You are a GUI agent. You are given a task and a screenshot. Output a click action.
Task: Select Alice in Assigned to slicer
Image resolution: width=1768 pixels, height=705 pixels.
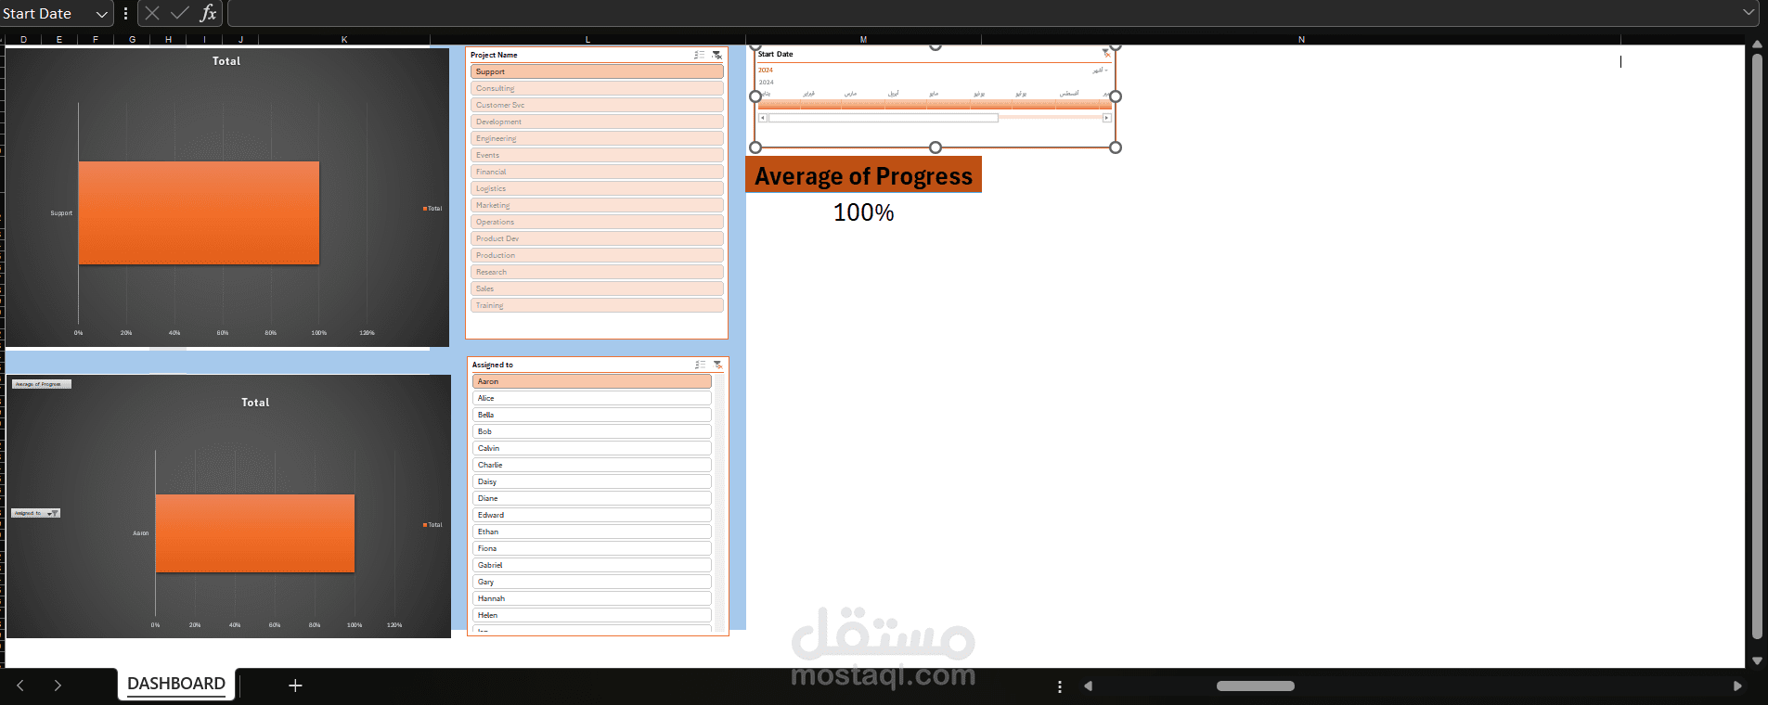592,398
